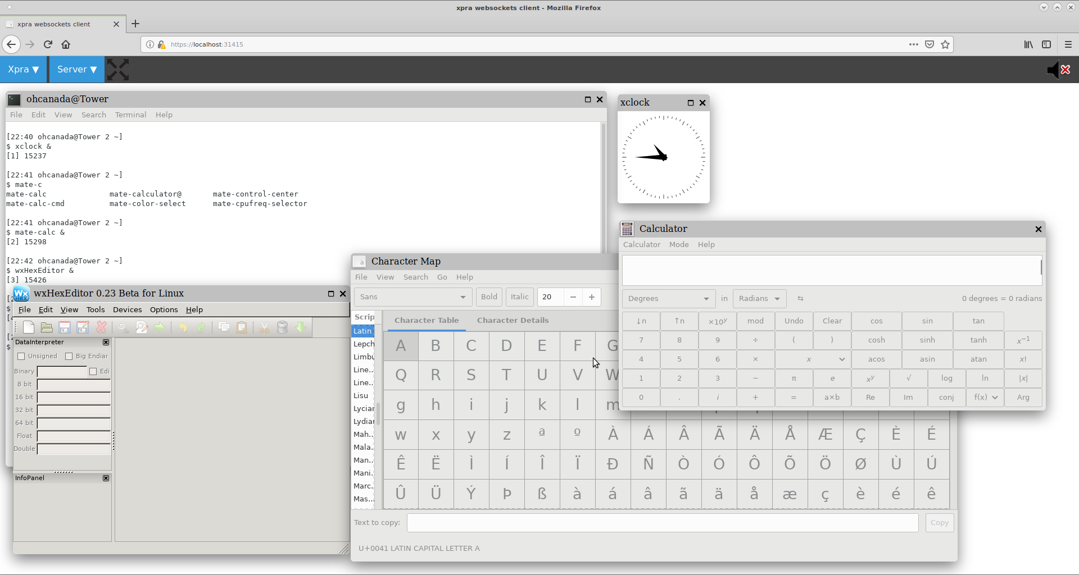
Task: Select character Æ in Character Table
Action: [825, 434]
